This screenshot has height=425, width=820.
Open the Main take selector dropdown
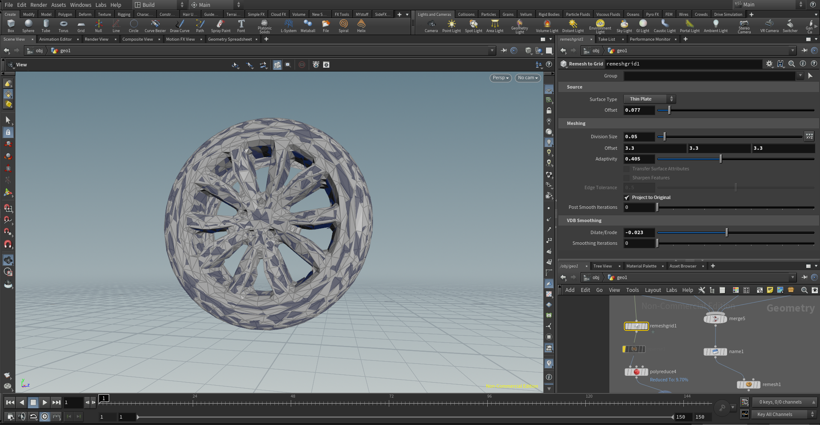[769, 4]
